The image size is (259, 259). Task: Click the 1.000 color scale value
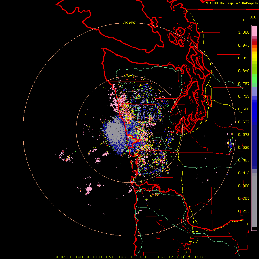(244, 33)
